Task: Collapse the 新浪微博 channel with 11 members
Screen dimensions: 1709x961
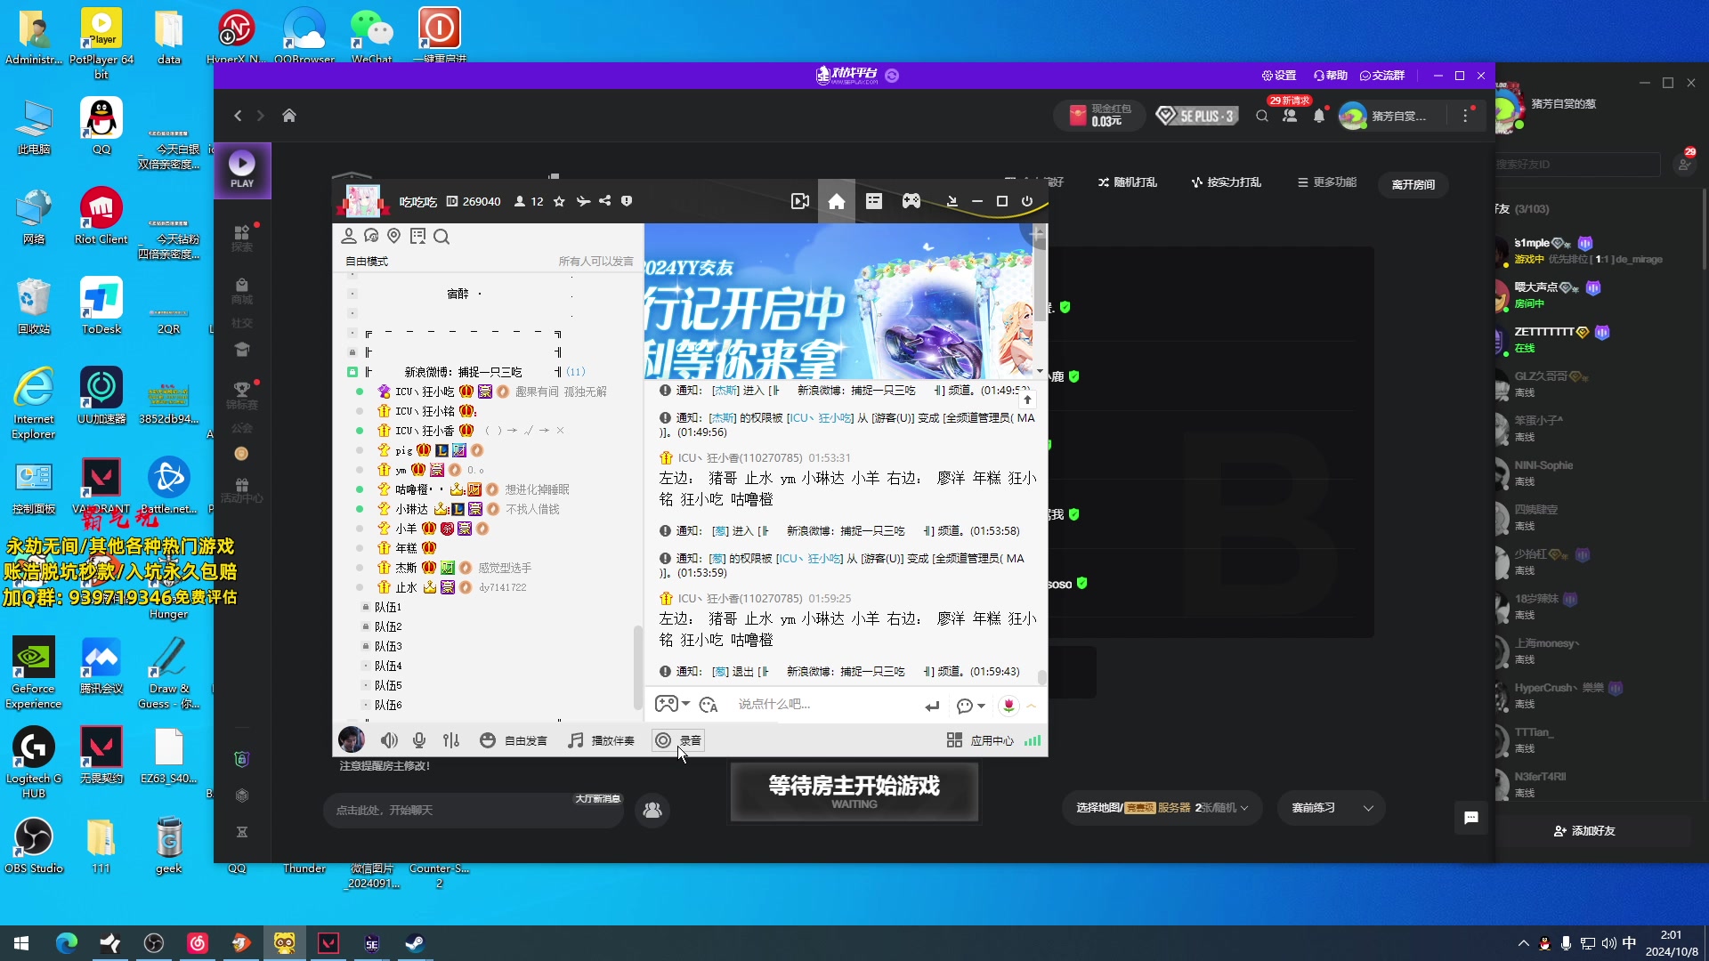Action: 352,372
